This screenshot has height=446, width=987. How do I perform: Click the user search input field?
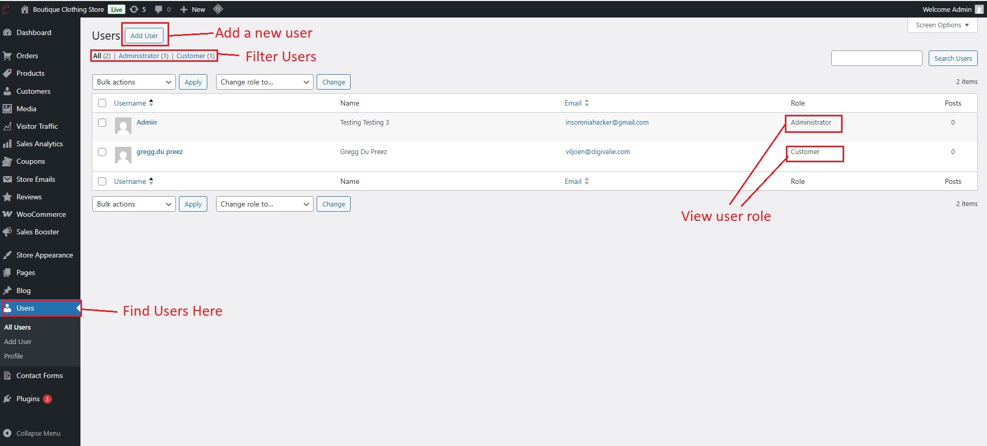[876, 58]
